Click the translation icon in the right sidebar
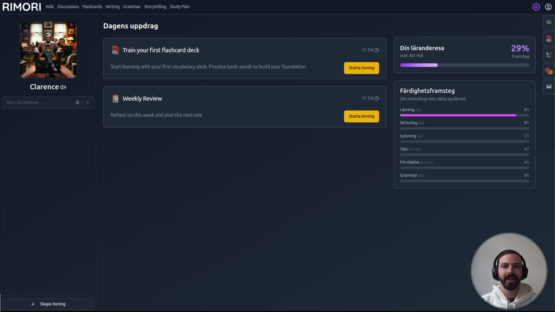Screen dimensions: 555x312 (x=549, y=71)
